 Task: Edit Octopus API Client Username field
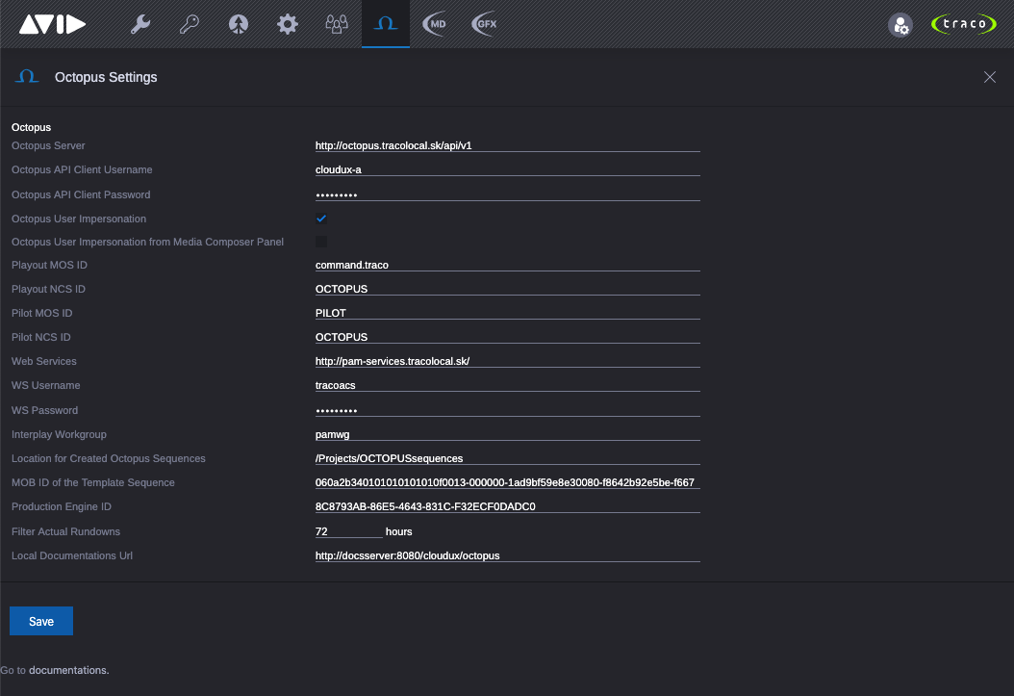pyautogui.click(x=508, y=169)
